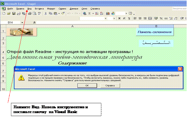Insert hyperlink with globe icon
Image resolution: width=188 pixels, height=119 pixels.
[x=85, y=13]
